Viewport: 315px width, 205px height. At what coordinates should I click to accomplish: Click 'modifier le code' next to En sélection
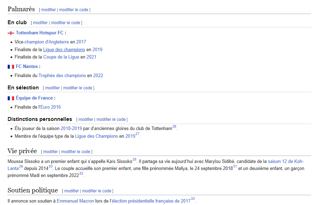pos(78,88)
